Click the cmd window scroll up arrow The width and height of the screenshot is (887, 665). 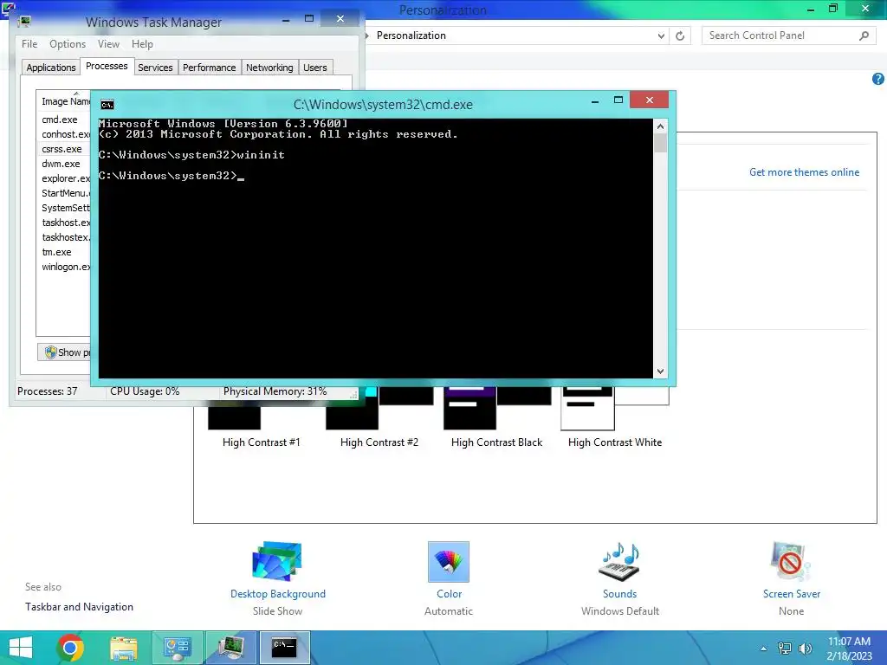point(660,126)
